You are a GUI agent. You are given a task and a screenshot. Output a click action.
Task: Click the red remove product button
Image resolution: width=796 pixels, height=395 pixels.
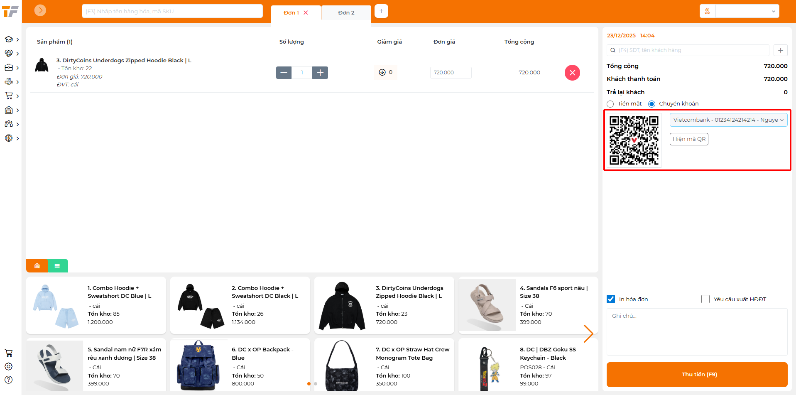pyautogui.click(x=572, y=73)
